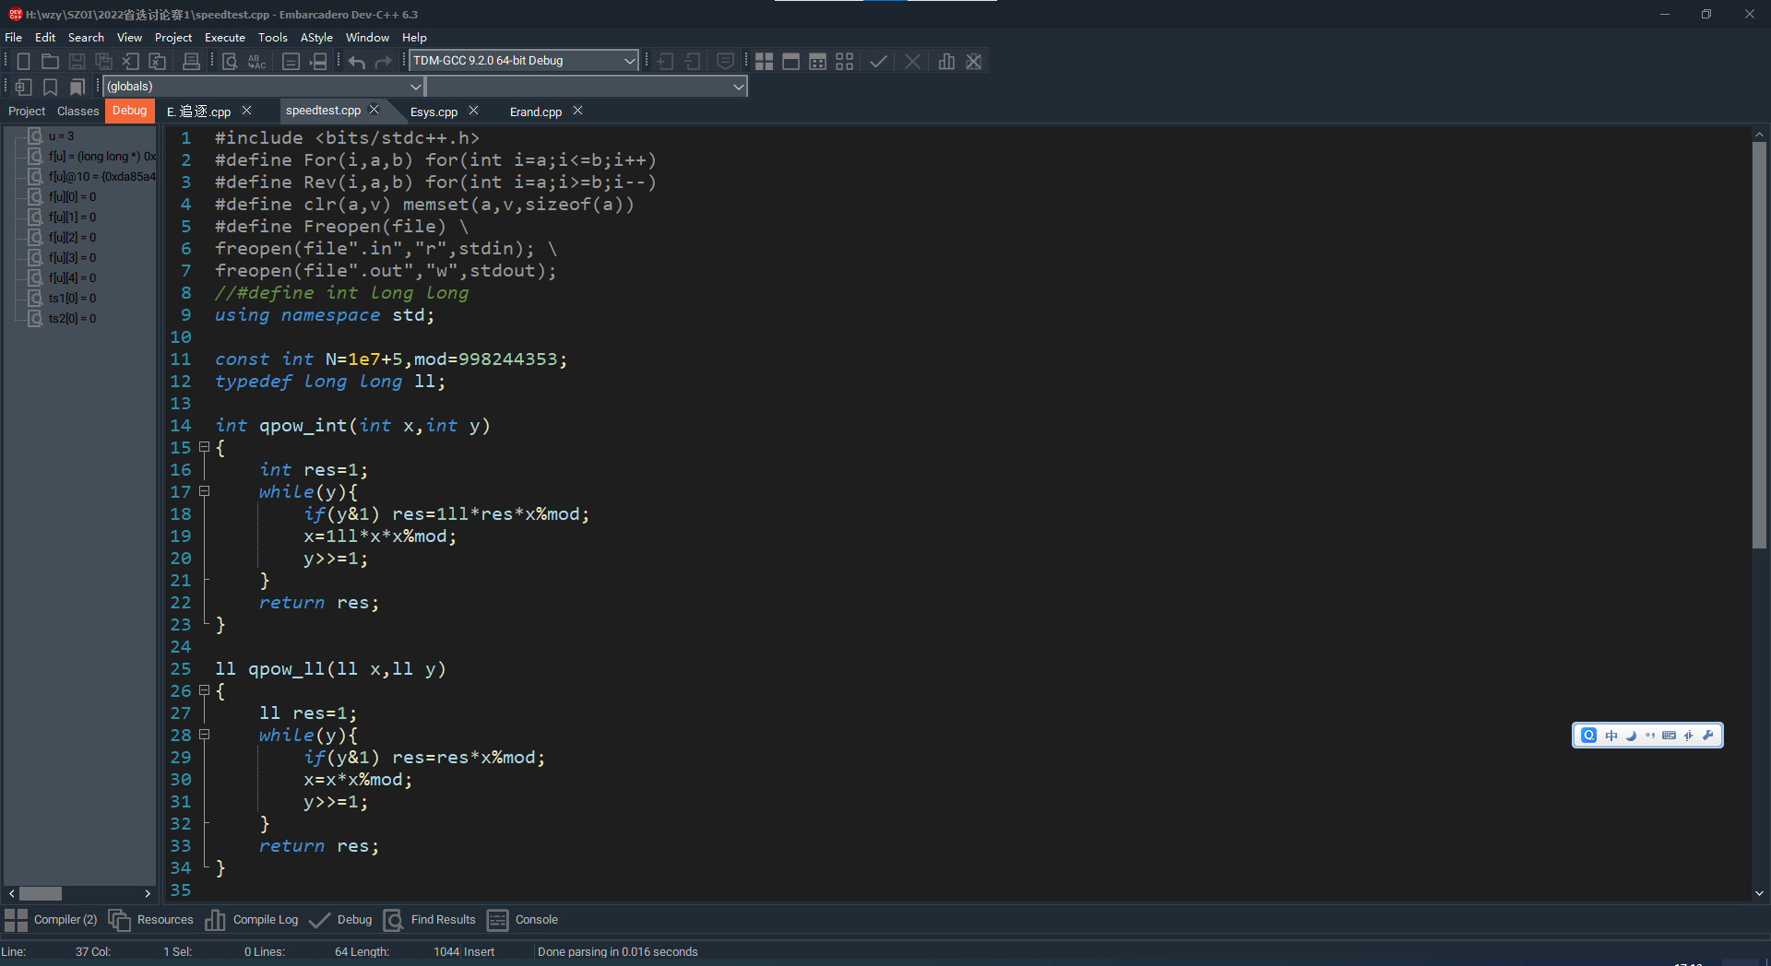Open the Find Results bottom panel
The height and width of the screenshot is (966, 1771).
pyautogui.click(x=430, y=920)
